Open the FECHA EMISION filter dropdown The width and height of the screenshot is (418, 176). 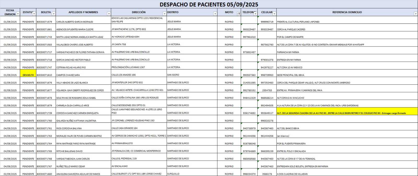(x=18, y=14)
